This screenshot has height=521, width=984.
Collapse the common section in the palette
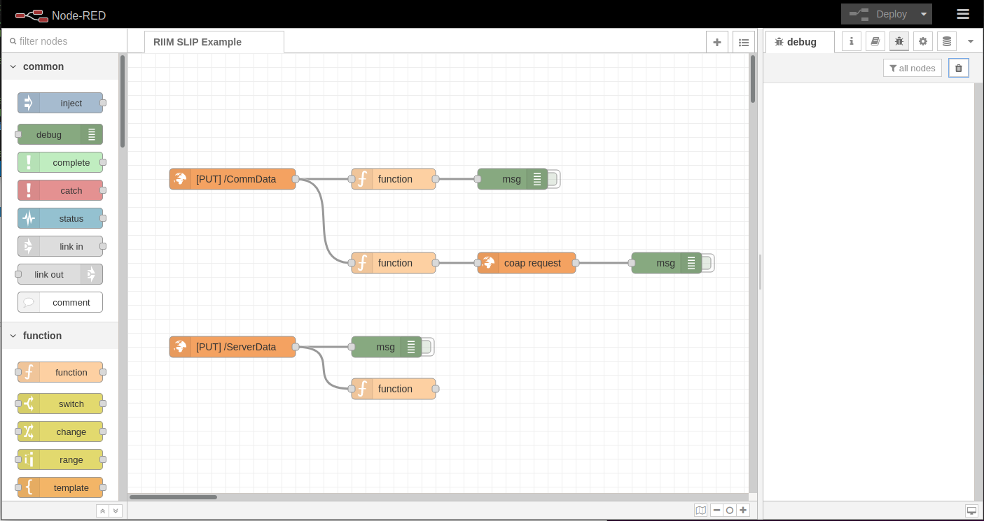[x=13, y=66]
